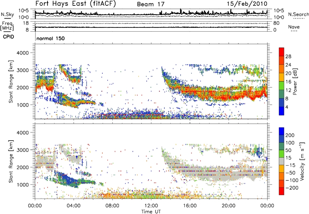Click the right-side '10^5' noise axis label
The height and width of the screenshot is (214, 309).
point(279,10)
